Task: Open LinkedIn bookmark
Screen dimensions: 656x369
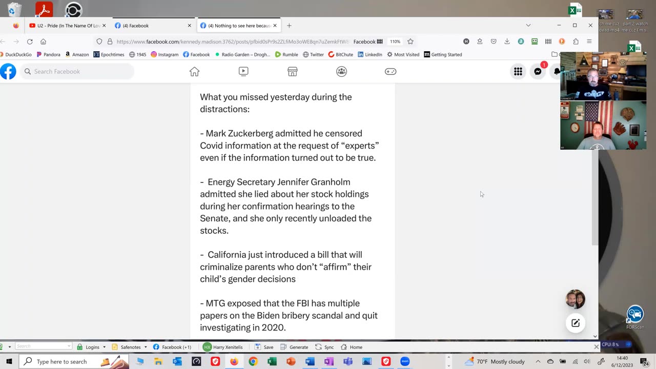Action: [x=370, y=54]
